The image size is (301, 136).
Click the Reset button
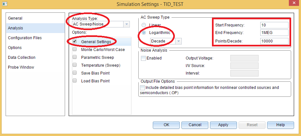(x=252, y=125)
